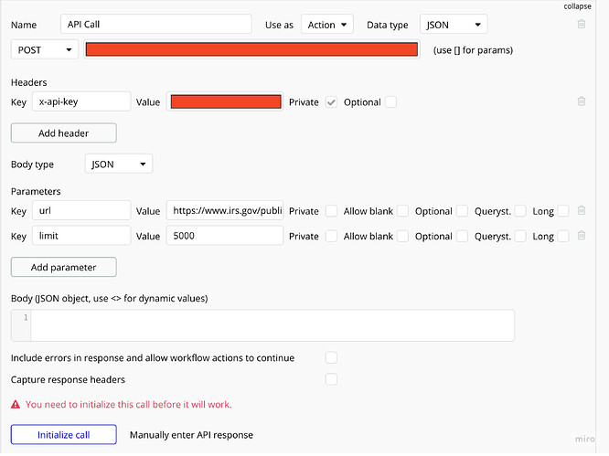Open the Data type JSON dropdown
Image resolution: width=609 pixels, height=456 pixels.
click(453, 25)
